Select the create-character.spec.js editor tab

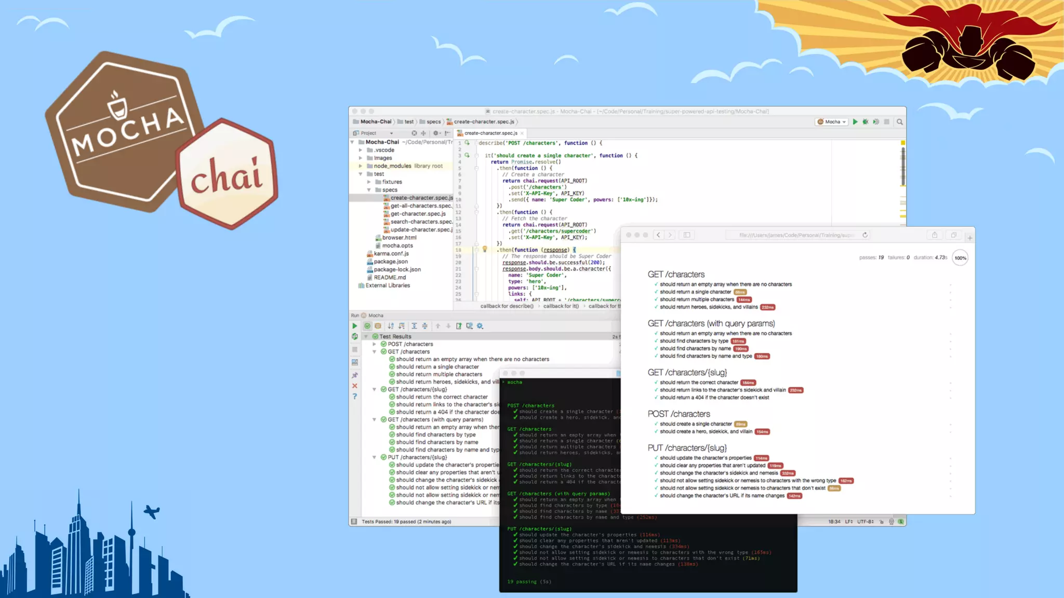click(490, 133)
